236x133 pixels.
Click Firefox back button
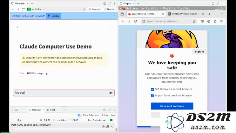pyautogui.click(x=123, y=21)
